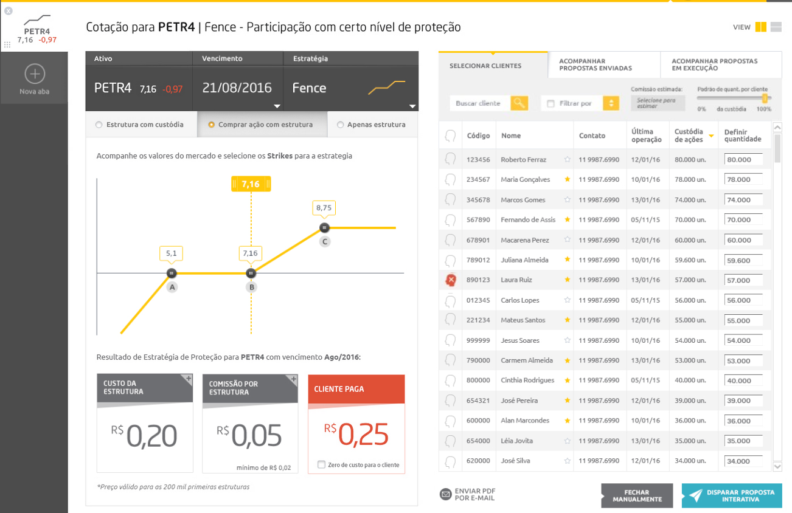
Task: Click the envelope icon for Enviar PDF
Action: (x=446, y=495)
